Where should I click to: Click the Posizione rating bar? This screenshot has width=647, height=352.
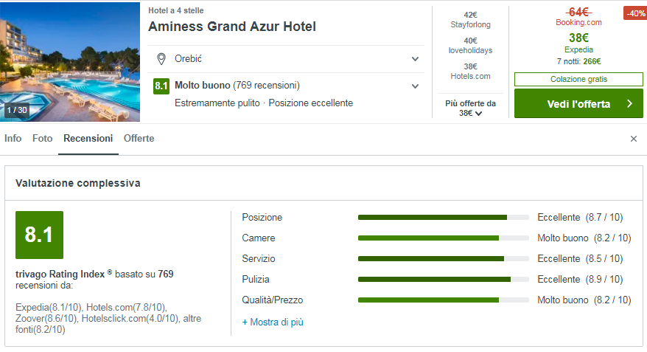[x=443, y=218]
